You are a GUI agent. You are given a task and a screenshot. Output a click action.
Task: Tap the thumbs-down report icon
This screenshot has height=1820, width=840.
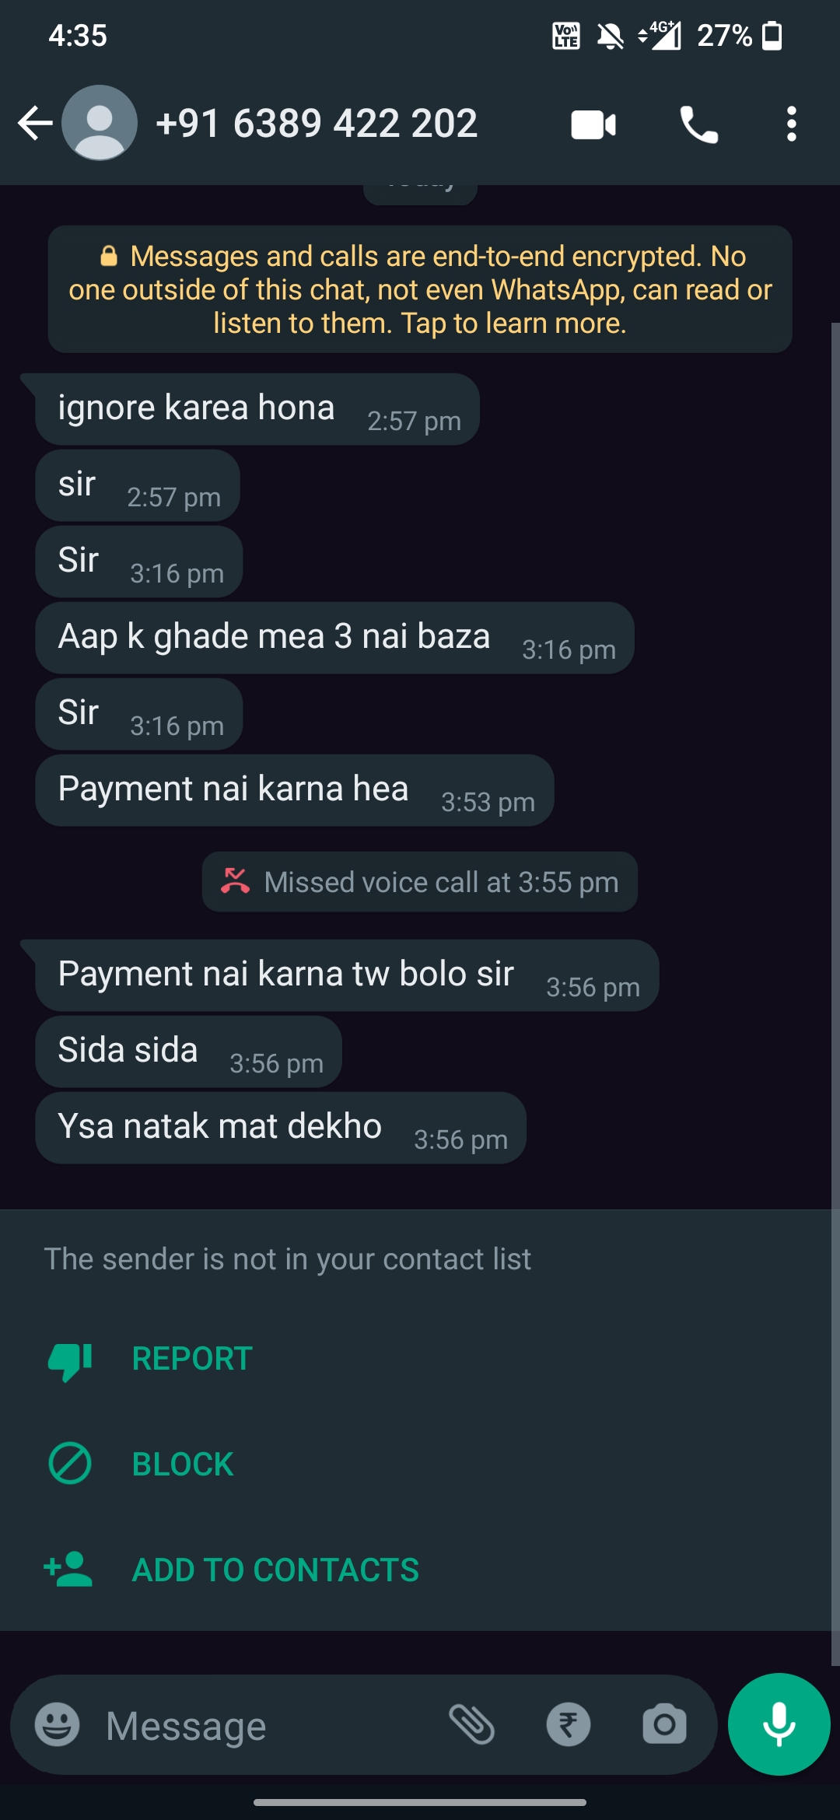pyautogui.click(x=70, y=1360)
